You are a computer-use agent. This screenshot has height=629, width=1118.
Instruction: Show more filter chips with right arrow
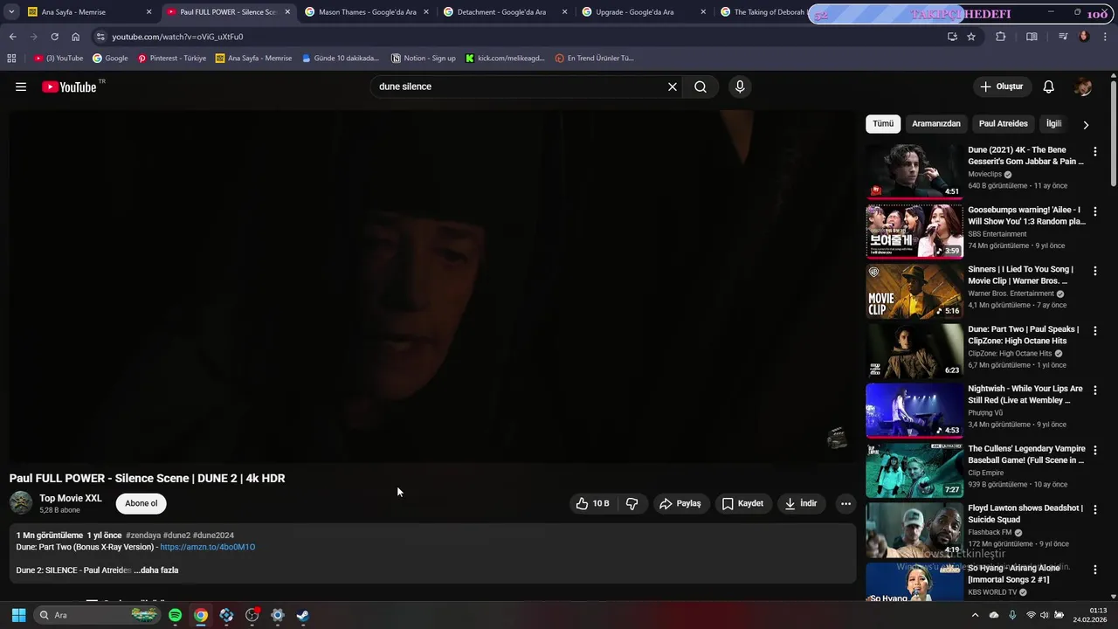[1086, 124]
